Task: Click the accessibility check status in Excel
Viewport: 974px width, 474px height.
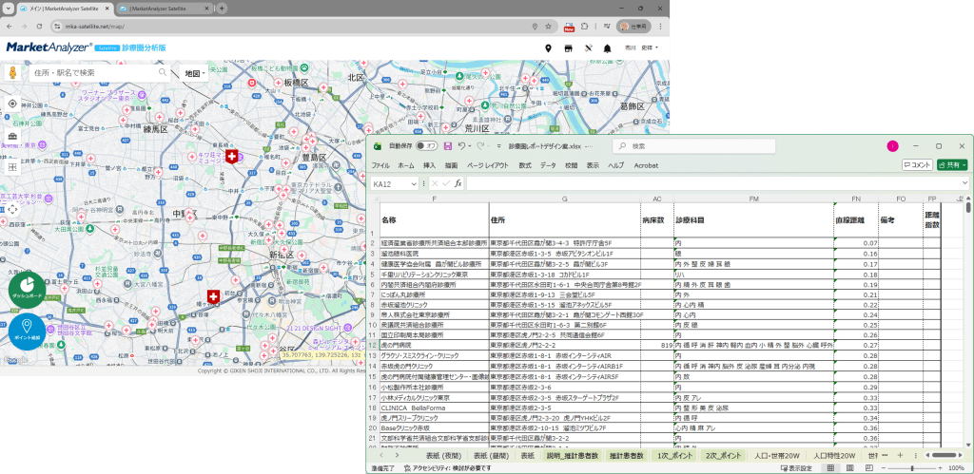Action: tap(447, 467)
